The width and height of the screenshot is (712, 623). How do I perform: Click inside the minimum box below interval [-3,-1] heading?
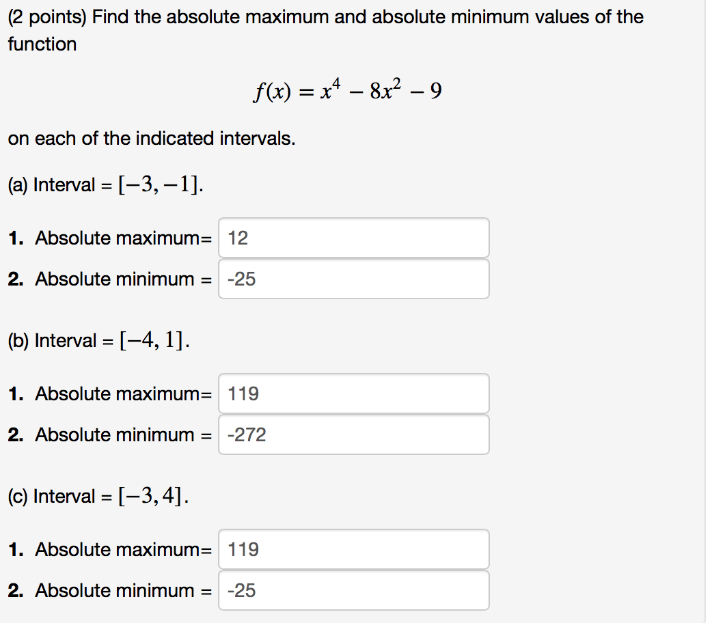[x=353, y=279]
